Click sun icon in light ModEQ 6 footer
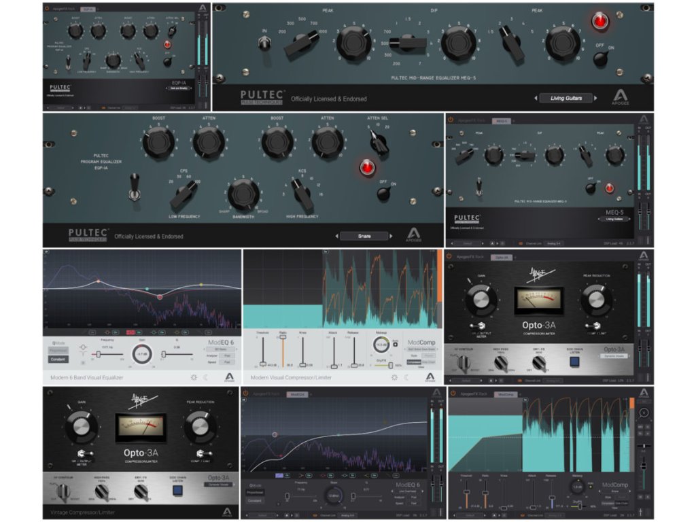The width and height of the screenshot is (696, 522). (x=194, y=377)
